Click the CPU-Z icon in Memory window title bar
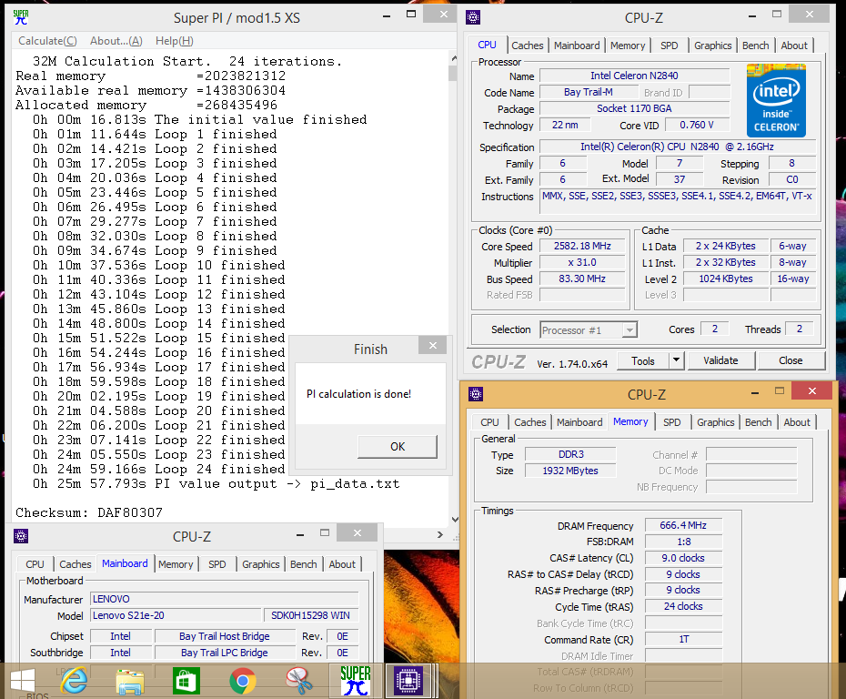This screenshot has width=846, height=699. point(476,394)
